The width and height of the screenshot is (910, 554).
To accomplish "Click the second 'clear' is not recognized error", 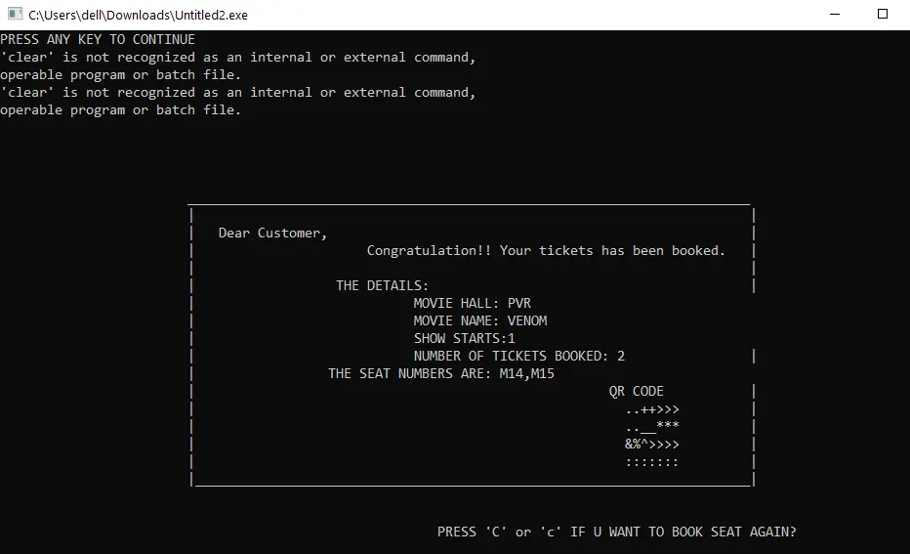I will pos(237,93).
